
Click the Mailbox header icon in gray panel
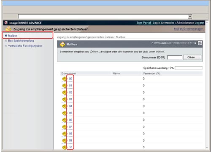(62, 44)
